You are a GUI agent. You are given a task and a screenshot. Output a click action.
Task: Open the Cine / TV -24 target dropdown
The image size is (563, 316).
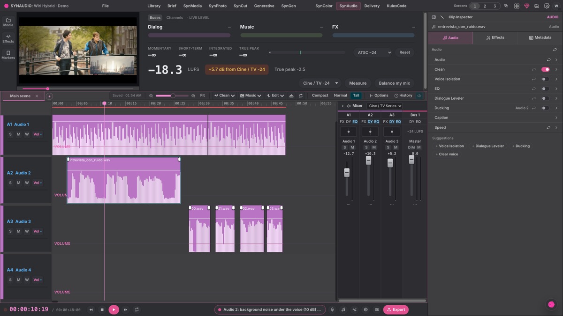(x=320, y=83)
